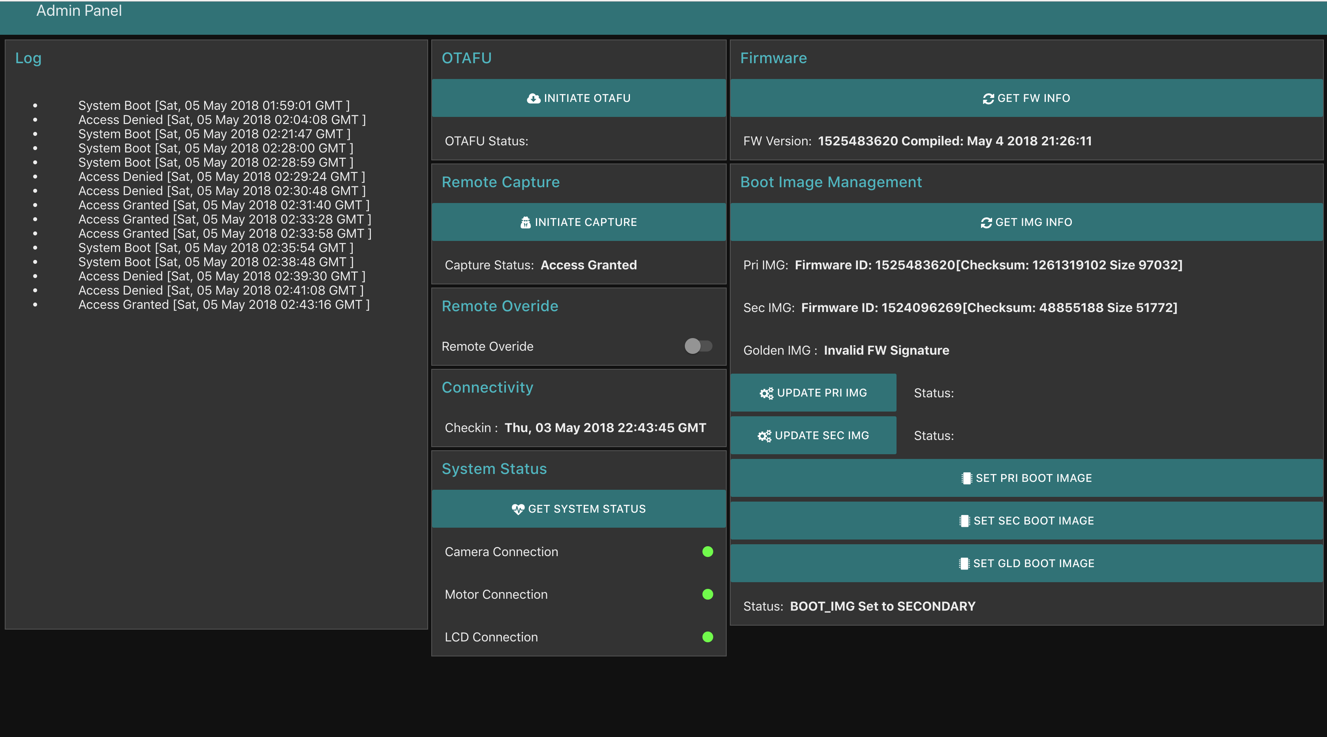Click the Motor Connection label
This screenshot has height=737, width=1327.
pos(496,595)
